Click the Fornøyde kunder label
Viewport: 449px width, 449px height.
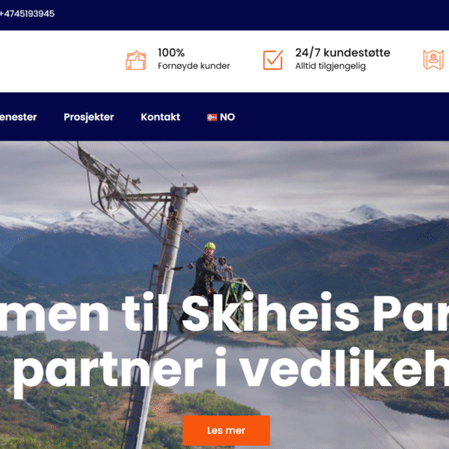point(194,67)
